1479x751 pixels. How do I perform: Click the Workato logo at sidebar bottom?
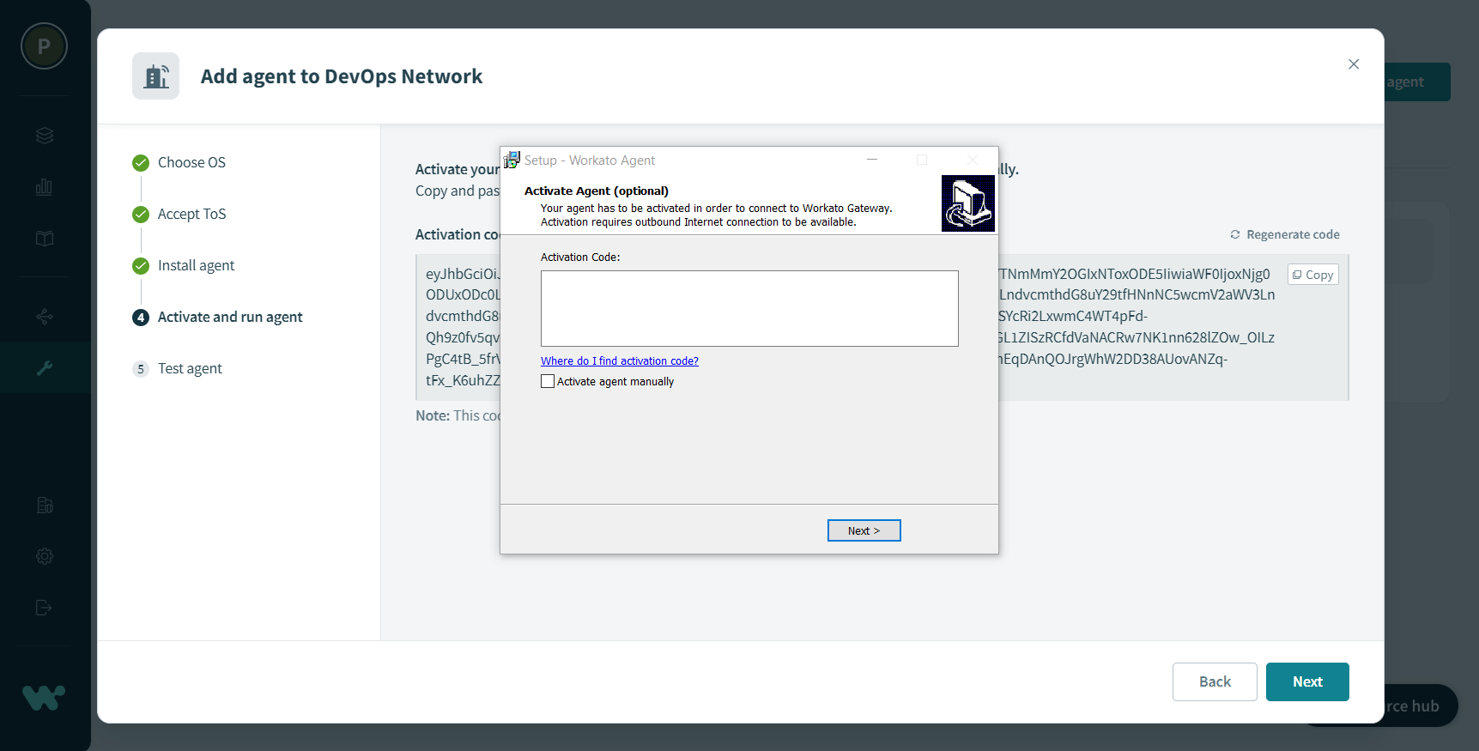click(x=44, y=697)
